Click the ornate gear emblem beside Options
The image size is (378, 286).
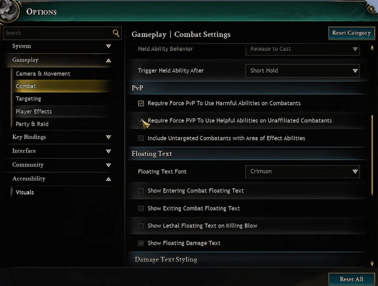11,10
